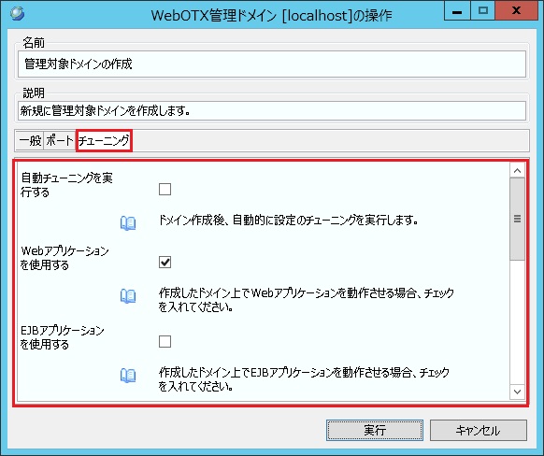Minimize the WebOTX管理ドメイン window
The image size is (544, 456).
click(x=457, y=11)
